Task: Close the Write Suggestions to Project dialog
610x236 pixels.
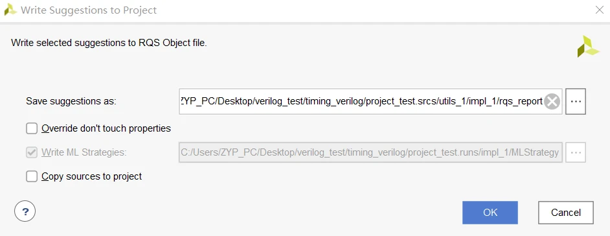Action: point(600,10)
